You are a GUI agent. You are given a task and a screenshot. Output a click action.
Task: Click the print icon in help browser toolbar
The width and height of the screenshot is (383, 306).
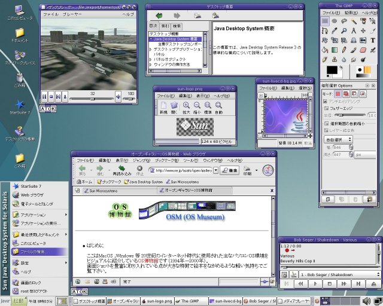197,16
